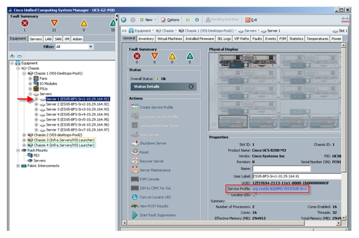Click the major fault icon showing 21

tap(54, 23)
